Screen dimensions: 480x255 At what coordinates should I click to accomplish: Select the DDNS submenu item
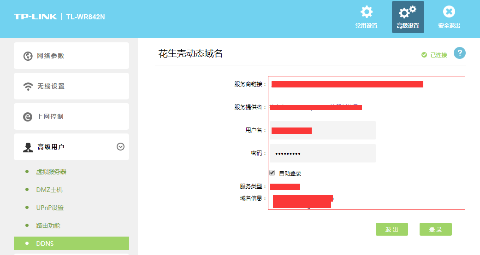click(x=71, y=243)
